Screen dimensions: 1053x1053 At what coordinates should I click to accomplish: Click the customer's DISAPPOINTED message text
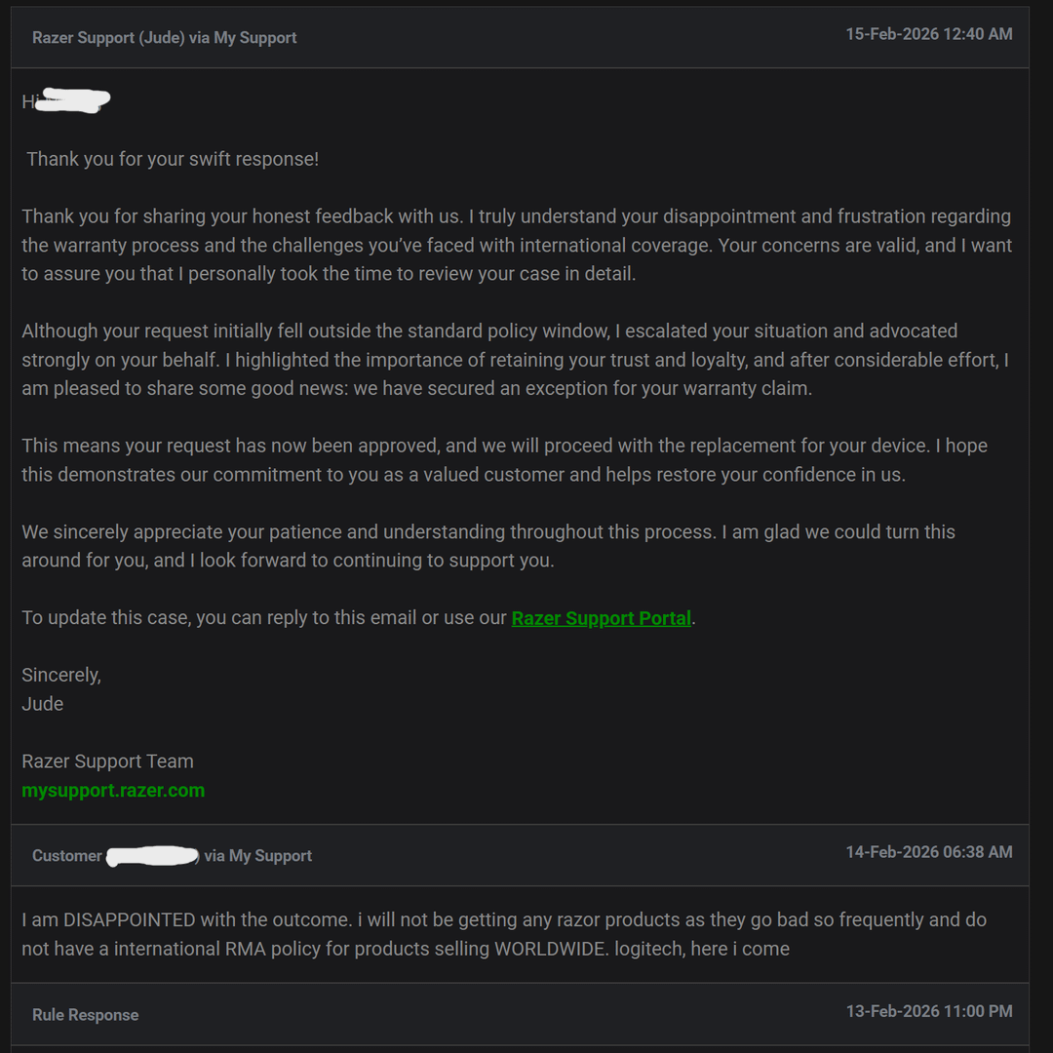point(504,934)
